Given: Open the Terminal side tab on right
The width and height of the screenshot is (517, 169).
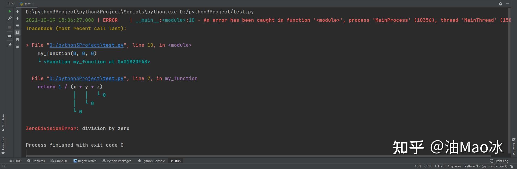Looking at the screenshot, I should pyautogui.click(x=513, y=146).
